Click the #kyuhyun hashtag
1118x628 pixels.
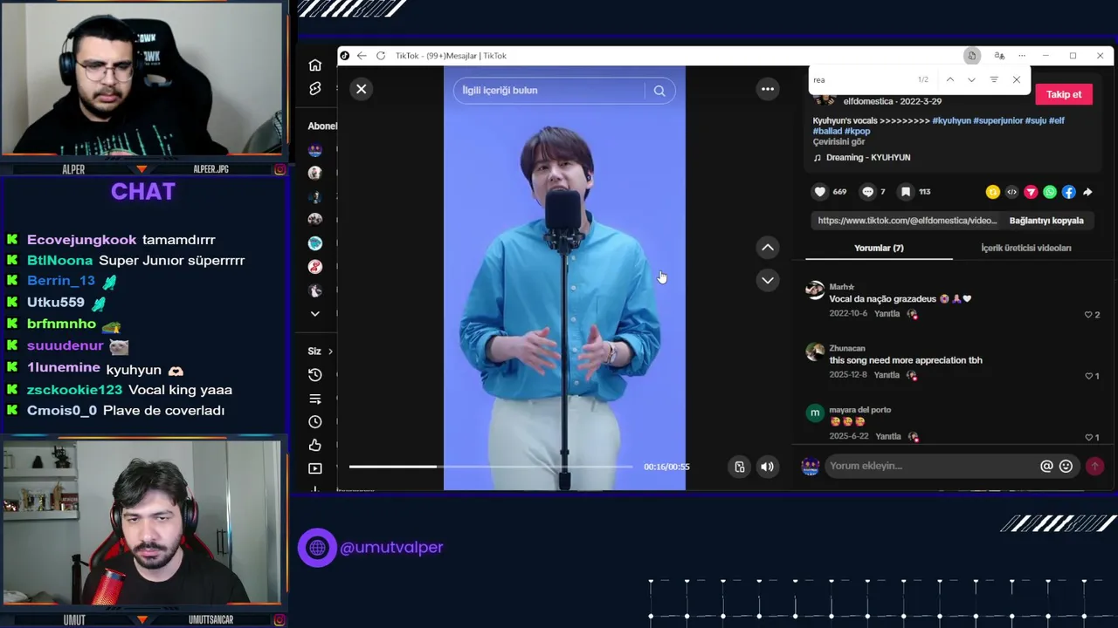tap(951, 120)
